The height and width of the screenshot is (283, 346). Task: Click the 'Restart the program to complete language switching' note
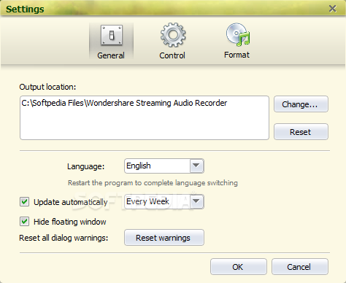coord(153,183)
